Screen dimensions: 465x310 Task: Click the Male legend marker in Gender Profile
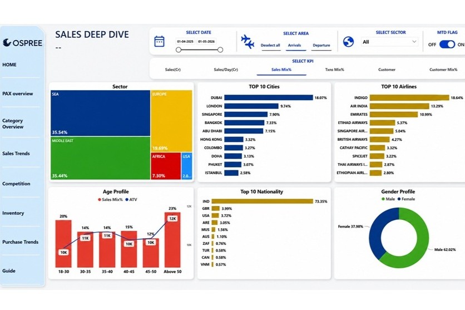point(383,199)
